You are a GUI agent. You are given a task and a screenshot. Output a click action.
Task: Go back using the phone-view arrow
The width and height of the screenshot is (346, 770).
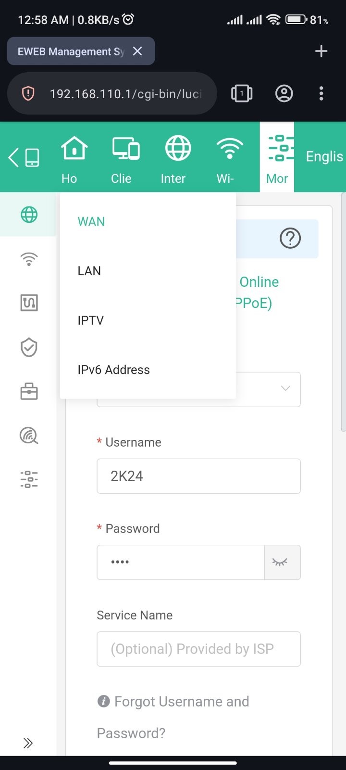click(24, 157)
